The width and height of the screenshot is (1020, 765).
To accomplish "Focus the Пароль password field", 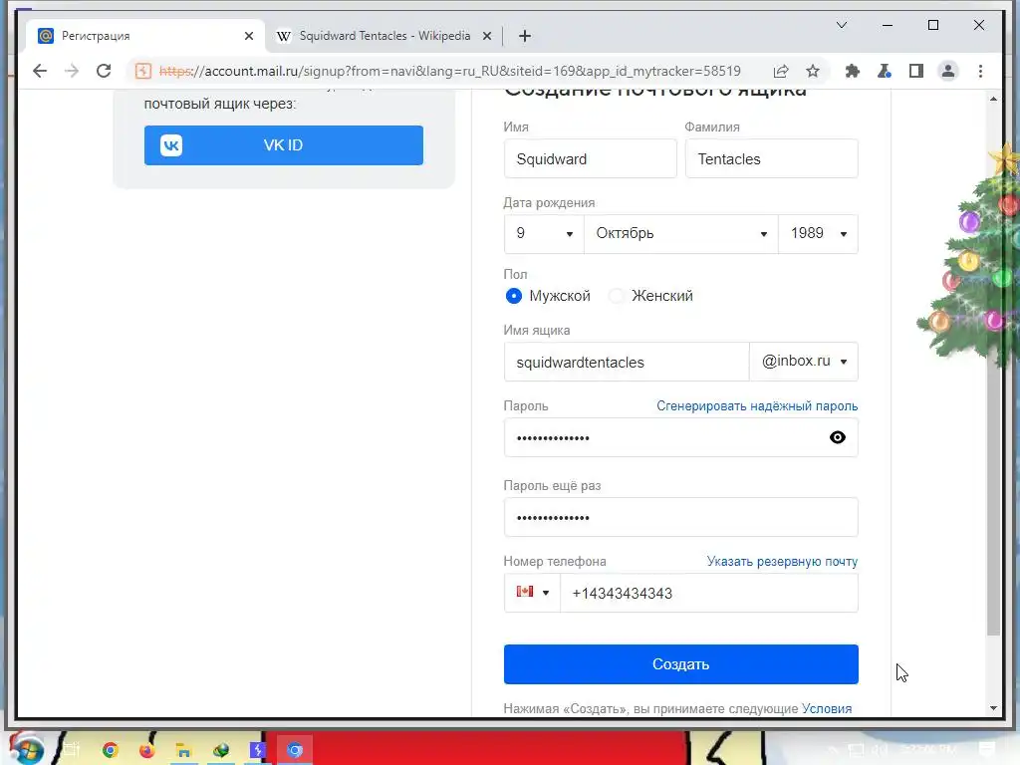I will 681,437.
